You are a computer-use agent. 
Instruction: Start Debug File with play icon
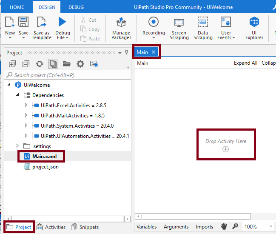click(x=62, y=22)
